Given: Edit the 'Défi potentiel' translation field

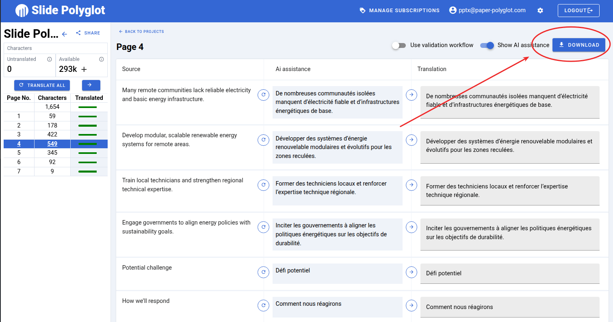Looking at the screenshot, I should [509, 273].
